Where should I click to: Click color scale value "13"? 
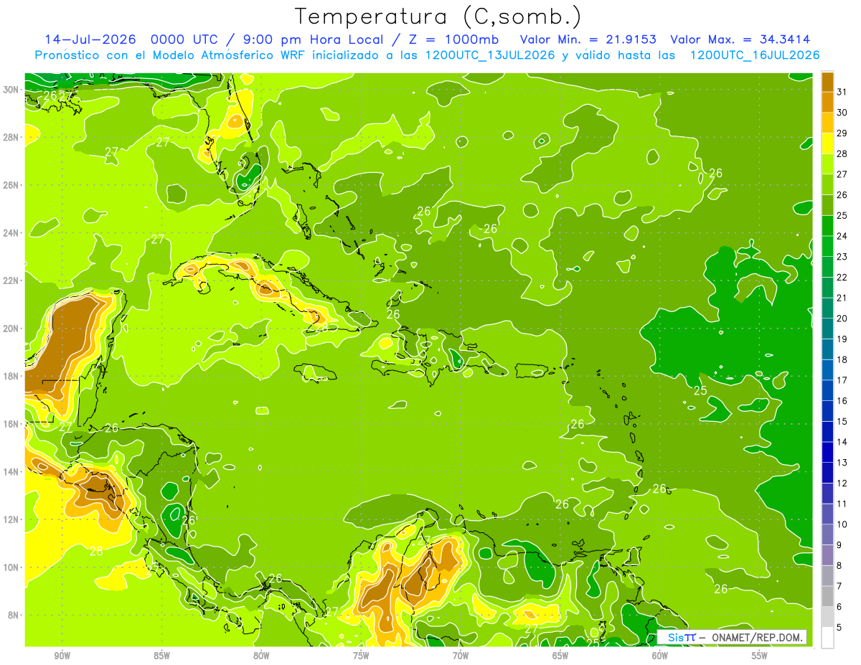pos(842,462)
